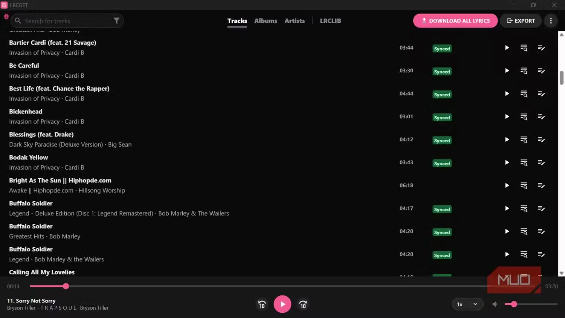Image resolution: width=565 pixels, height=318 pixels.
Task: Search lyrics for Buffalo Soldier Legend 04:20
Action: pos(524,254)
